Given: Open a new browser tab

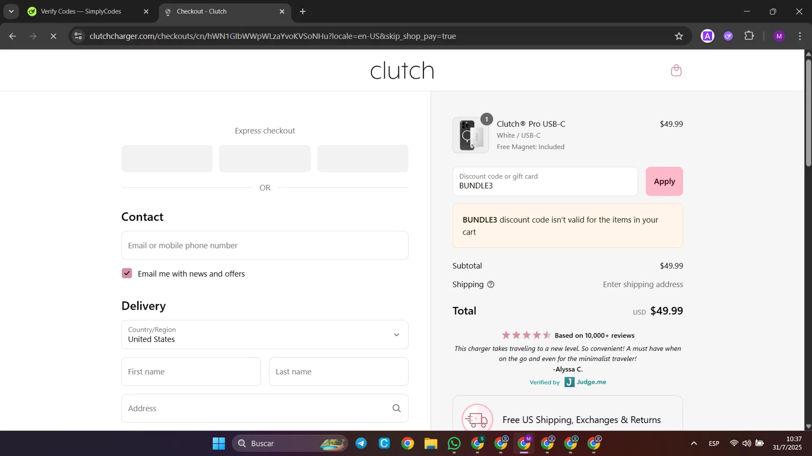Looking at the screenshot, I should click(303, 11).
